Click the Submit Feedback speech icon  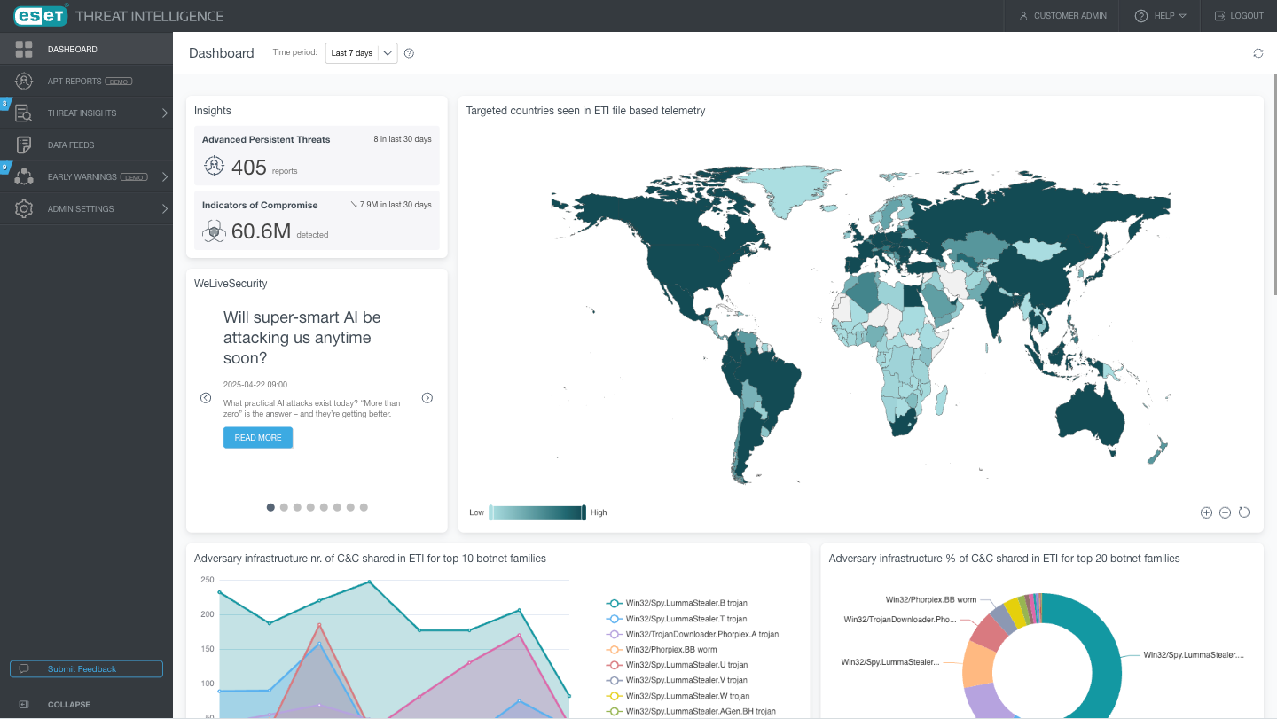tap(24, 668)
